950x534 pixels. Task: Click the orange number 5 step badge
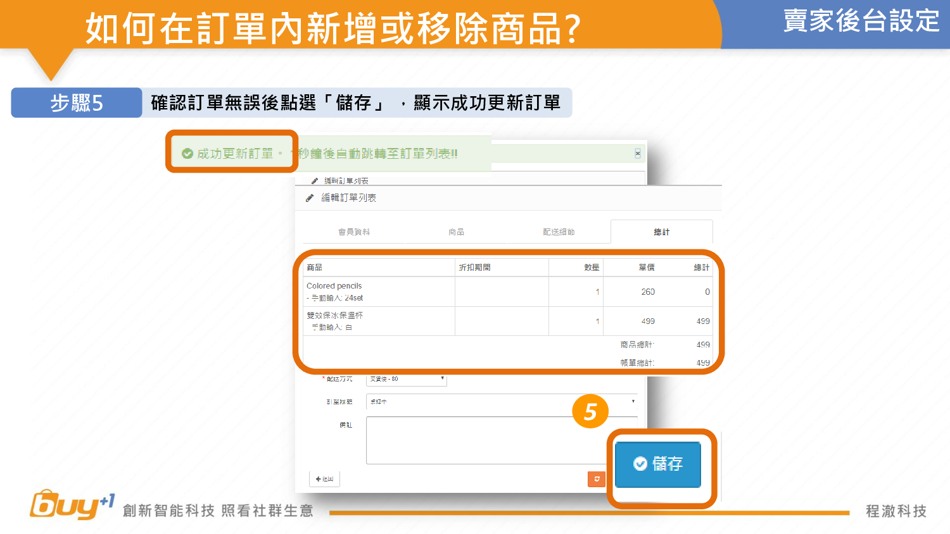click(x=590, y=412)
